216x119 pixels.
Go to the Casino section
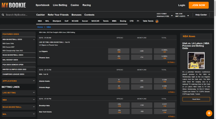tap(75, 5)
